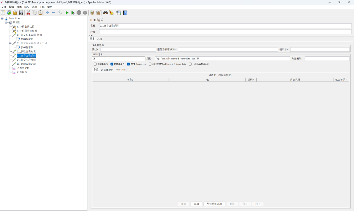Click the Clear All double-broom icon

98,13
